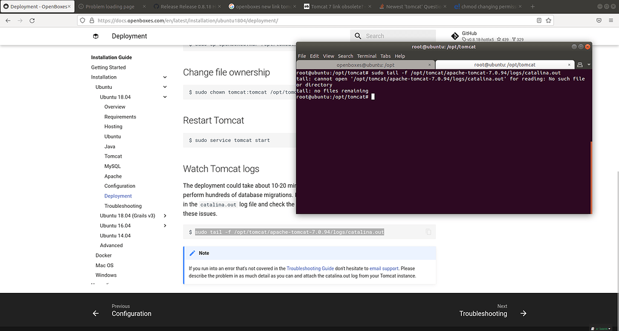Screen dimensions: 619x331
Task: Go to Previous Configuration page
Action: coord(131,310)
